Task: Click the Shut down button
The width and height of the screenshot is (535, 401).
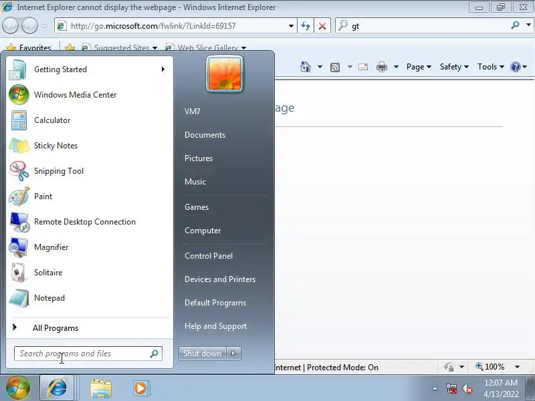Action: (x=203, y=354)
